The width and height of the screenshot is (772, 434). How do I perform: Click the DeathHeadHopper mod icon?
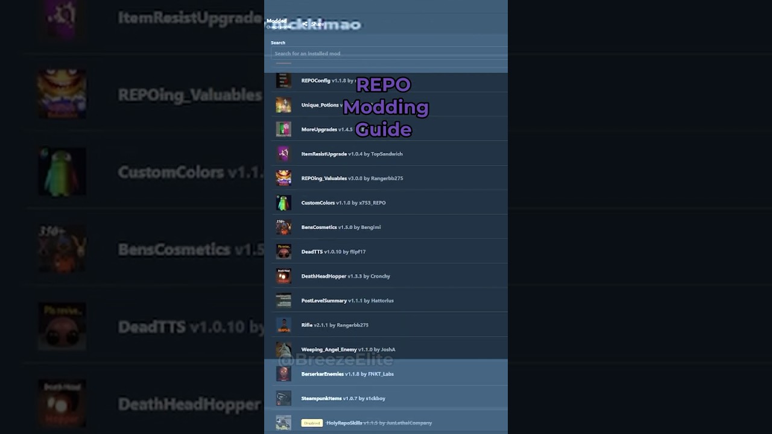[x=283, y=276]
